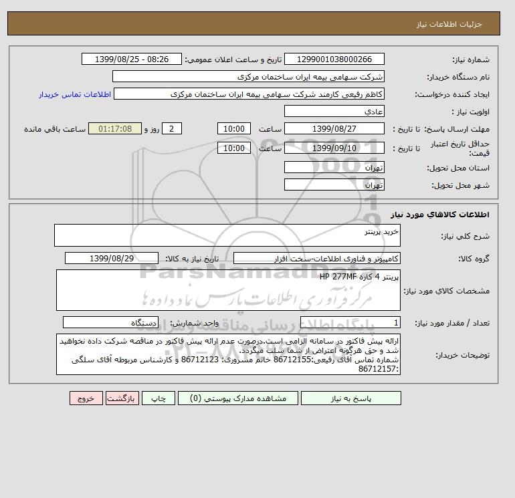Click the توضیحات خریدار label

pos(462,355)
